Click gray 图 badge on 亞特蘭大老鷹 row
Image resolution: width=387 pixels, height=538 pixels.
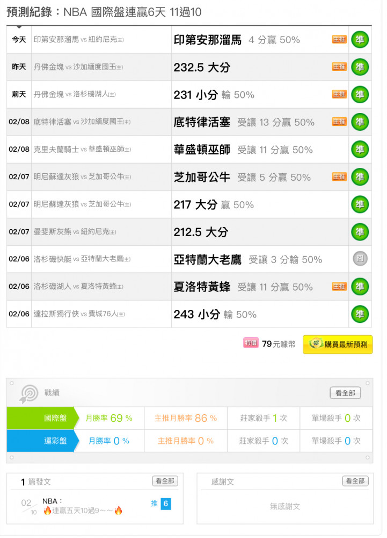360,259
